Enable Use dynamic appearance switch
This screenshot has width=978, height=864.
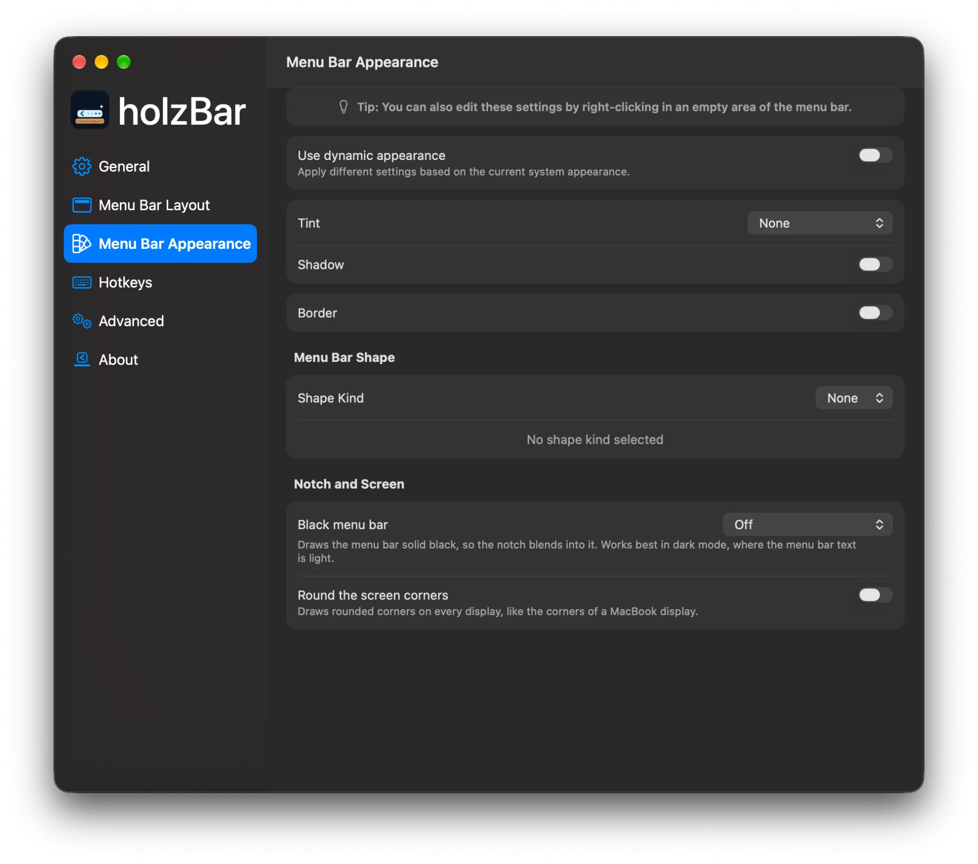point(875,155)
